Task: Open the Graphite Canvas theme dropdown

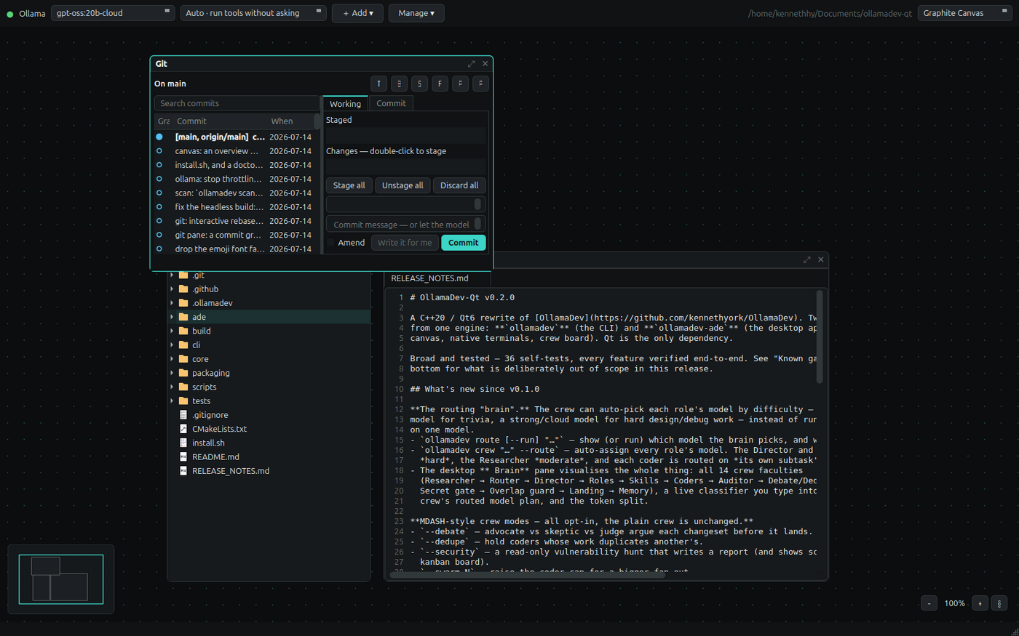Action: point(964,13)
